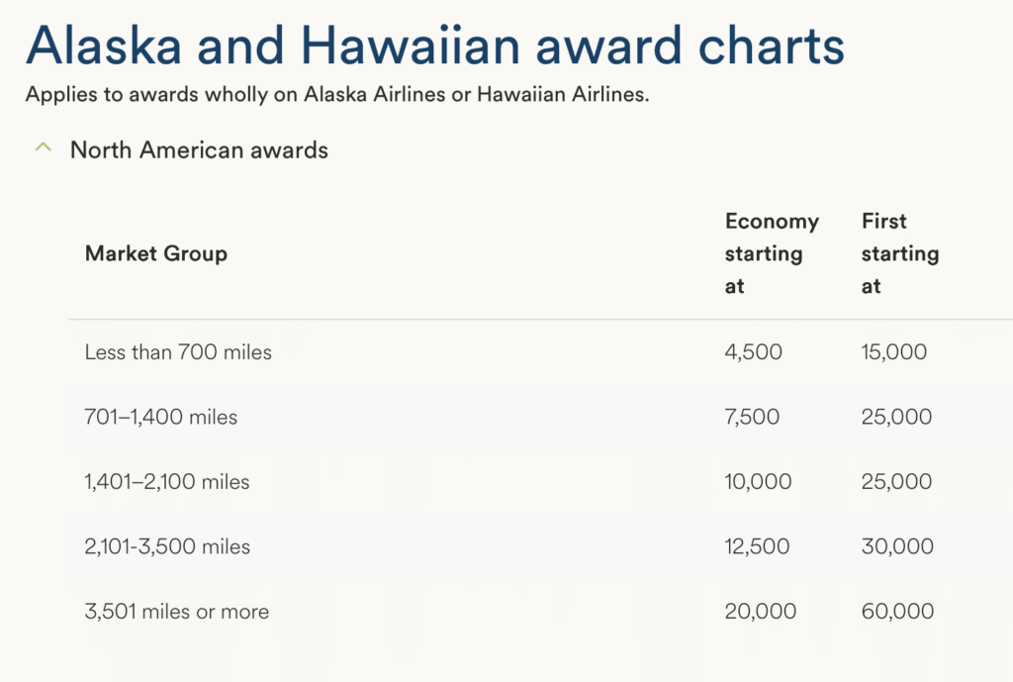Click the Economy starting at column header
This screenshot has height=682, width=1013.
772,253
